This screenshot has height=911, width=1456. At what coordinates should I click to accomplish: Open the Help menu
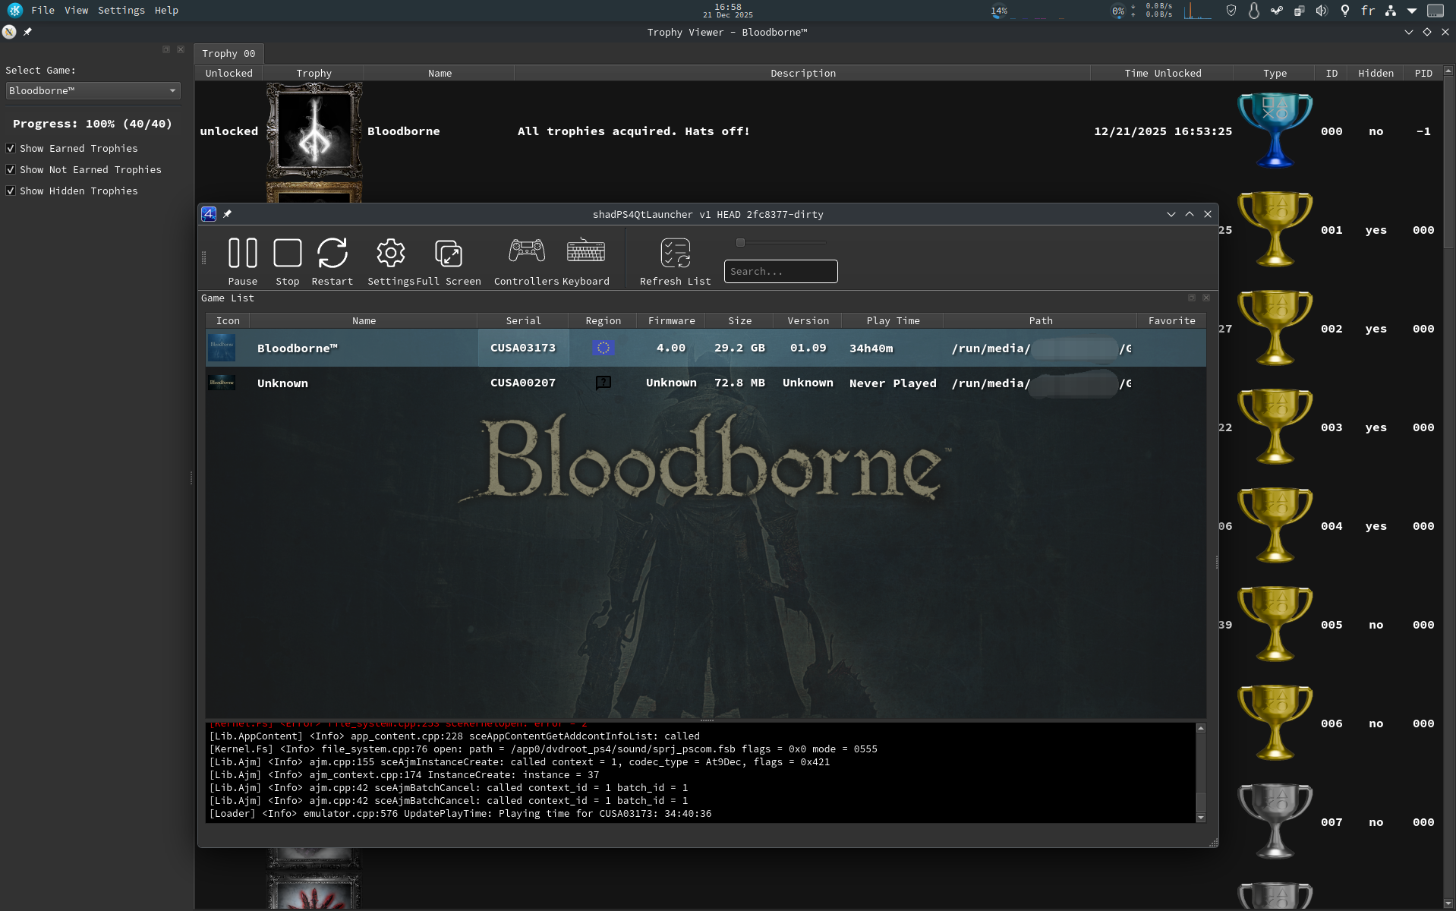(x=166, y=10)
